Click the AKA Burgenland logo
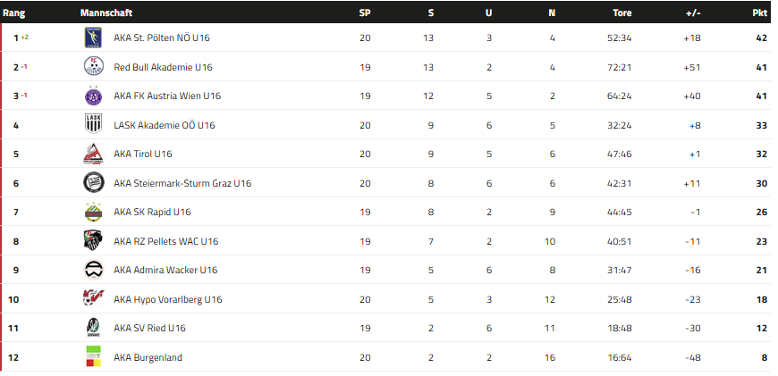Screen dimensions: 778x376 93,357
